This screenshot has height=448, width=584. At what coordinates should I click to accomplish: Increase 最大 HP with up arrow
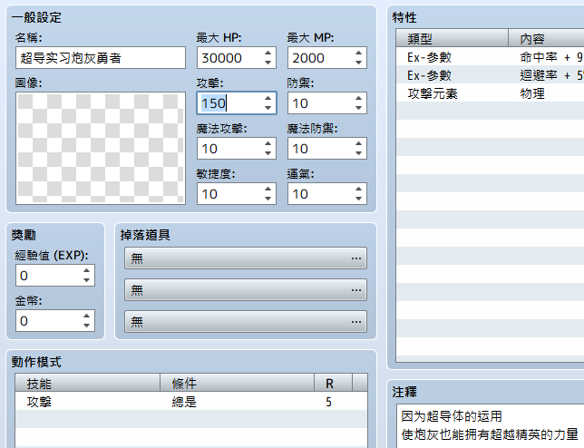pyautogui.click(x=268, y=53)
